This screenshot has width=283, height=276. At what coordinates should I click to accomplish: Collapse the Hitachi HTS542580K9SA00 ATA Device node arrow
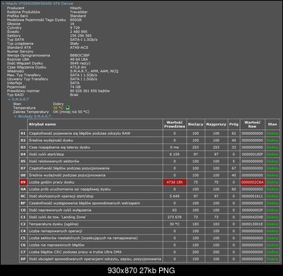(4, 4)
